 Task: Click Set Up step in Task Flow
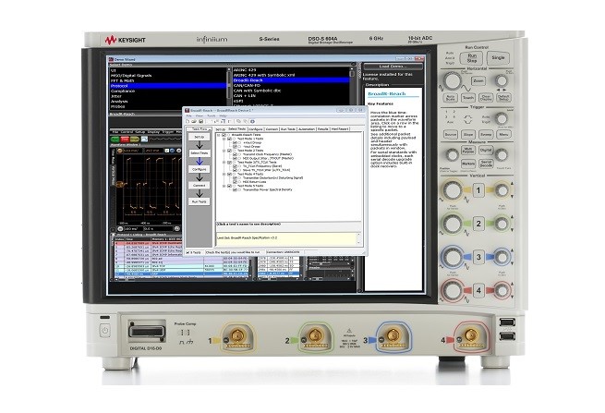200,137
